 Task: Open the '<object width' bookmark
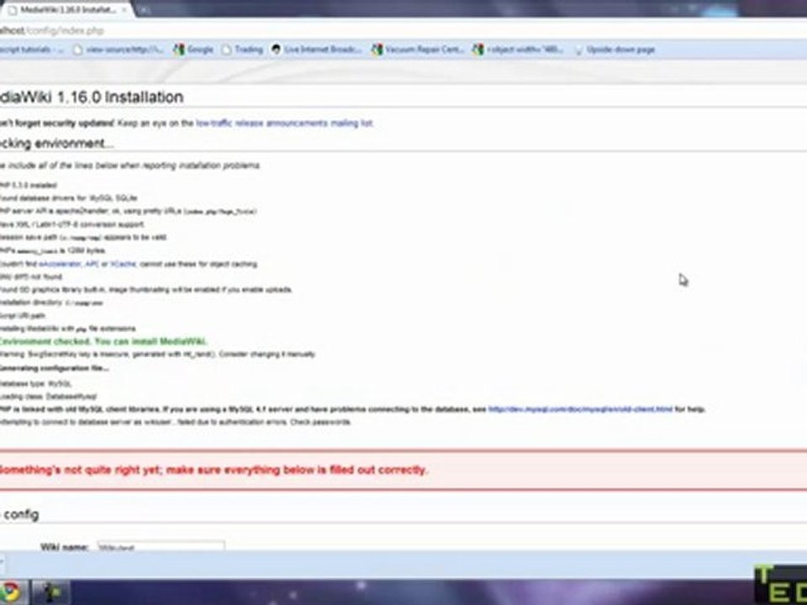click(519, 50)
